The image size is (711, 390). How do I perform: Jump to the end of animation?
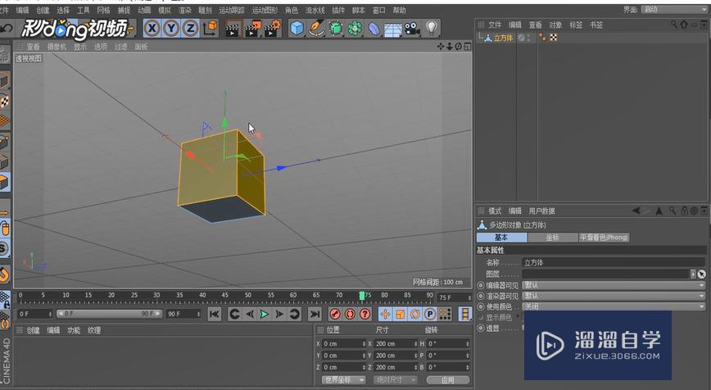(x=315, y=314)
